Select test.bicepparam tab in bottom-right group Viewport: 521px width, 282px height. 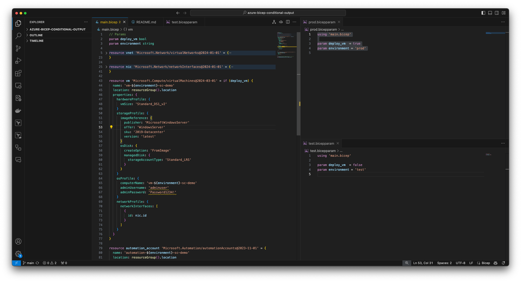point(321,143)
